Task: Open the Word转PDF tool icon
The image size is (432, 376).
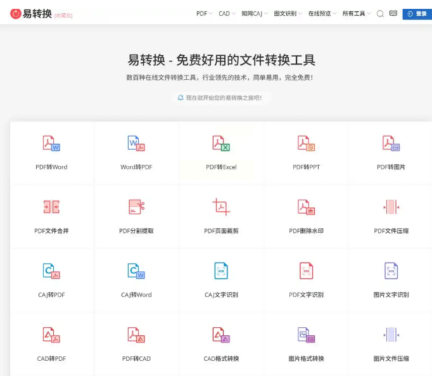Action: point(136,143)
